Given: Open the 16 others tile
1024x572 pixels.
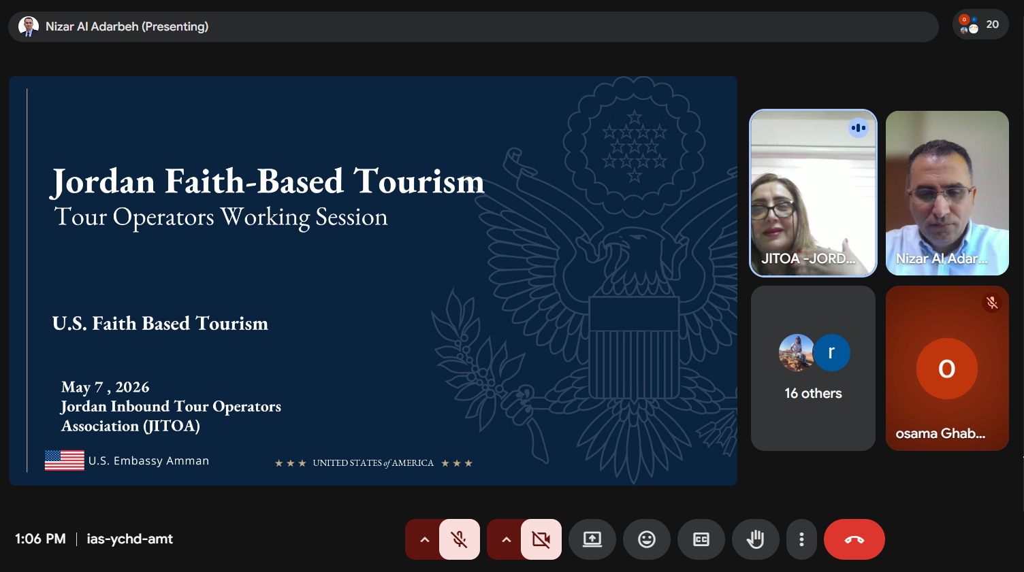Looking at the screenshot, I should (x=813, y=368).
